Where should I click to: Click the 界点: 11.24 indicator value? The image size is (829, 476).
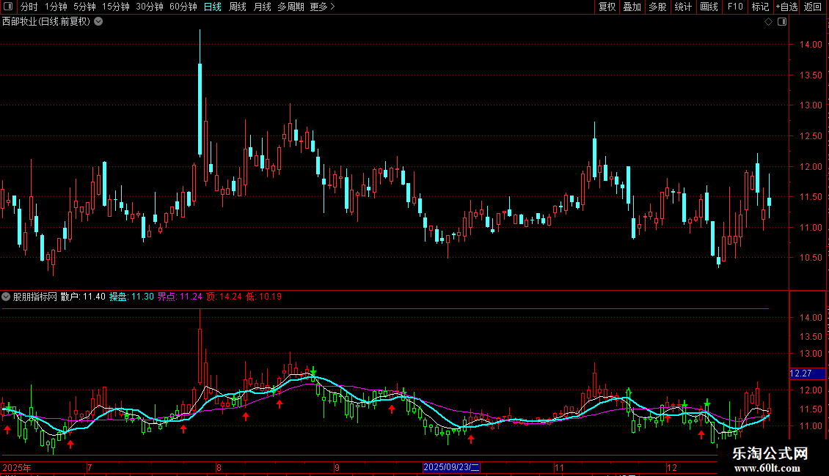point(180,297)
